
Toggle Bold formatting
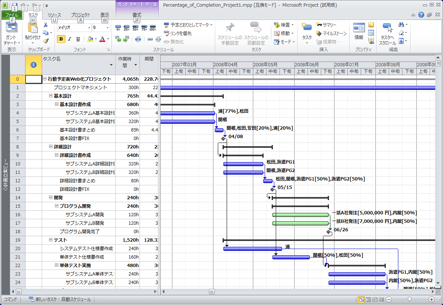point(61,39)
